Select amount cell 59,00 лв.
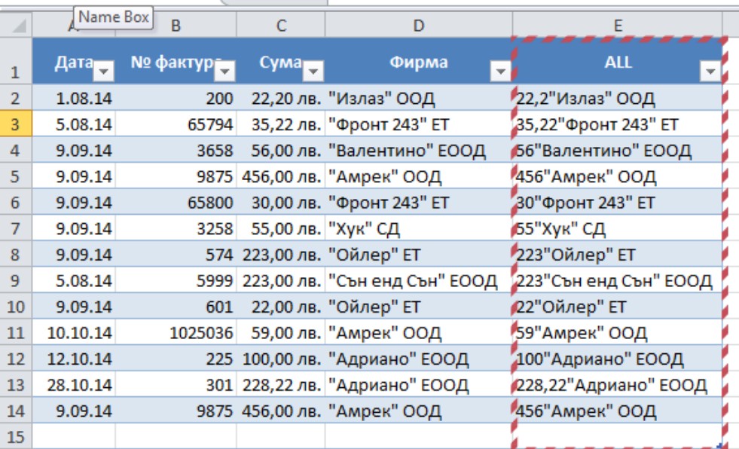Screen dimensions: 739x449 pos(281,333)
